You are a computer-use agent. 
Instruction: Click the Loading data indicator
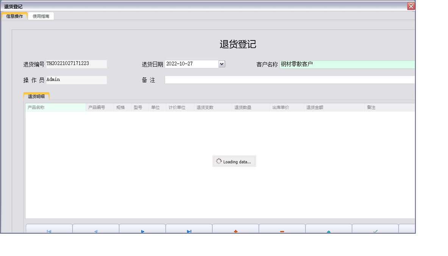click(234, 161)
